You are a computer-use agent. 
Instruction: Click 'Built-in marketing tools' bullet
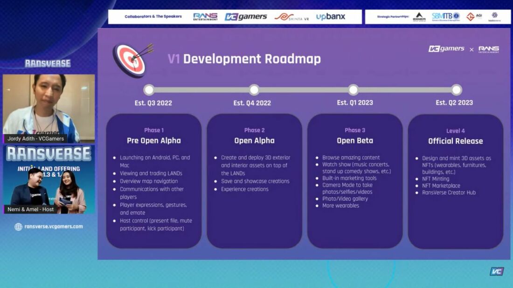pos(349,178)
